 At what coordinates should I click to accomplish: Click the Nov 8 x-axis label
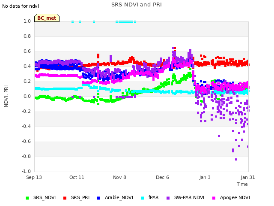click(119, 177)
